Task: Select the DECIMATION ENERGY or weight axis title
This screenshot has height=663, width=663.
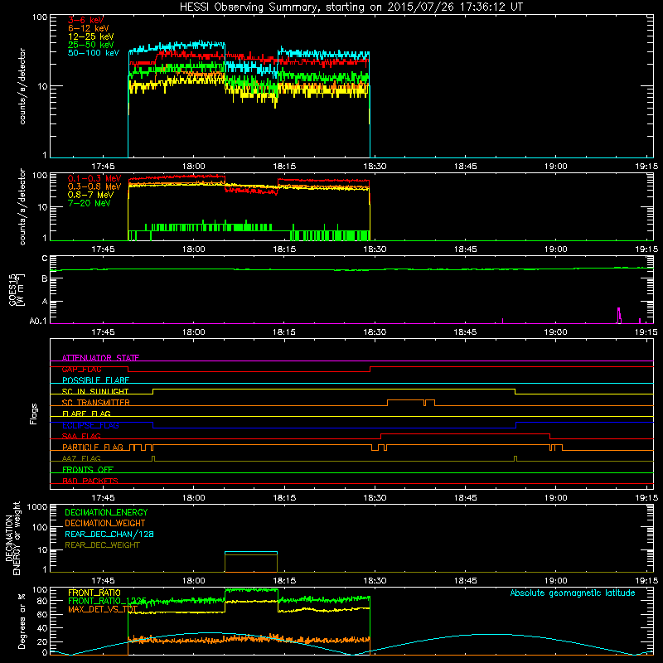Action: point(12,538)
